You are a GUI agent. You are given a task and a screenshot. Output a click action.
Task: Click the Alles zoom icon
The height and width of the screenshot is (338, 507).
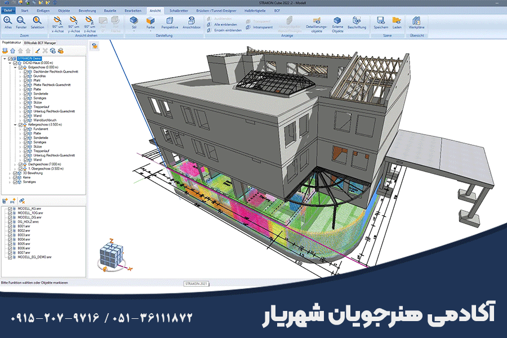(8, 22)
